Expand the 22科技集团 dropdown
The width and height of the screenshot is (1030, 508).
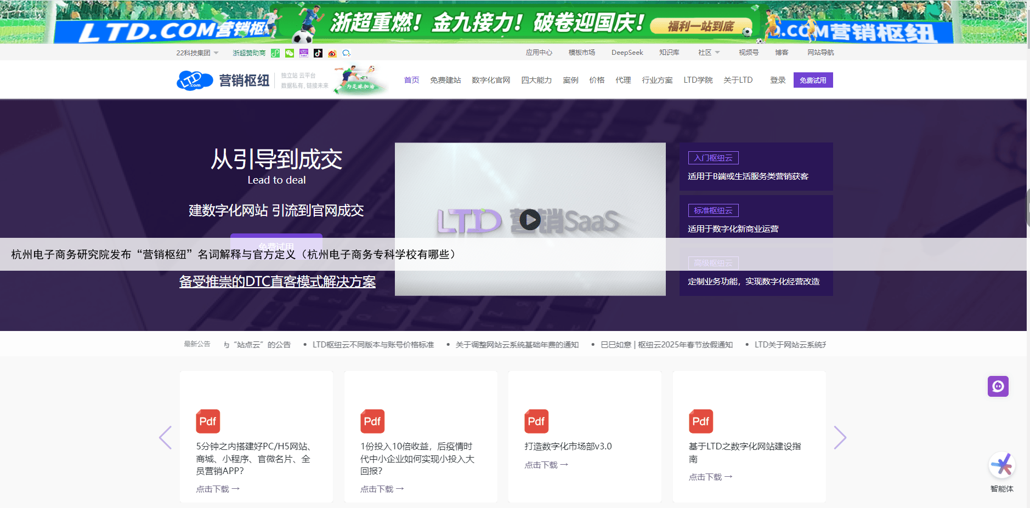tap(197, 53)
